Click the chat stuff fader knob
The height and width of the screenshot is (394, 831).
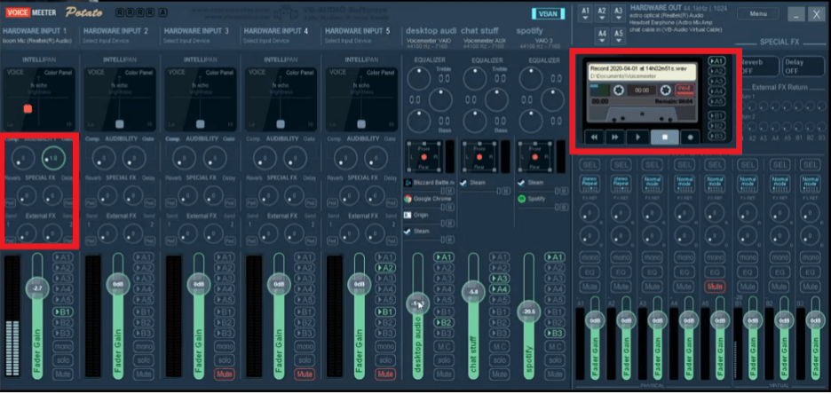[473, 292]
